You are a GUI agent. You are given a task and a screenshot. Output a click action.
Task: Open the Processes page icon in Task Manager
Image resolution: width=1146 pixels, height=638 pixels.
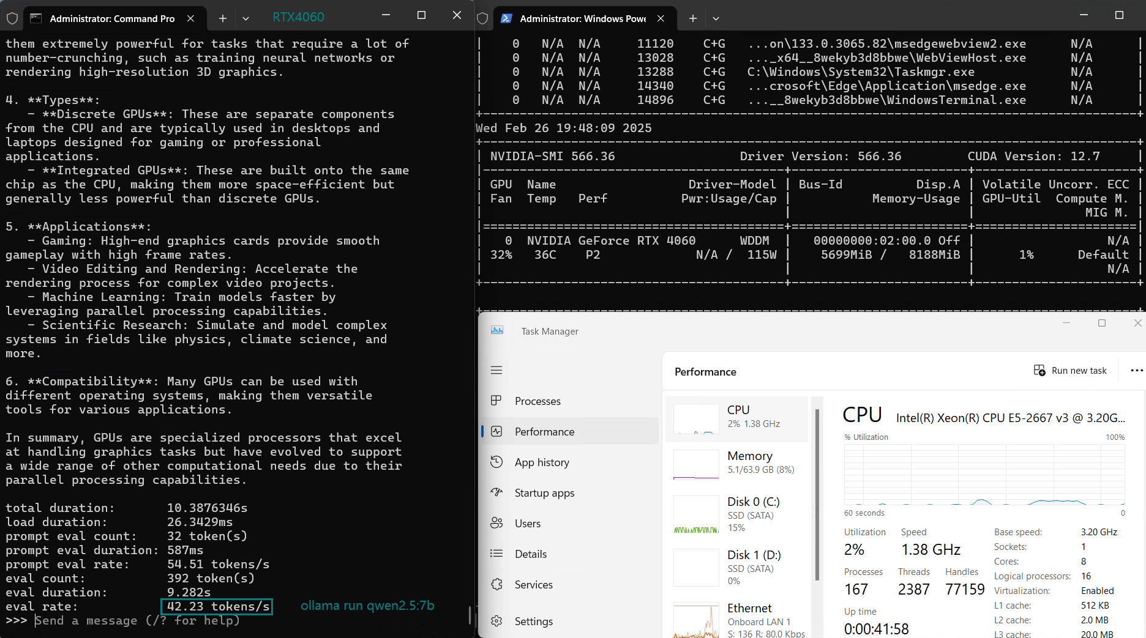(496, 401)
